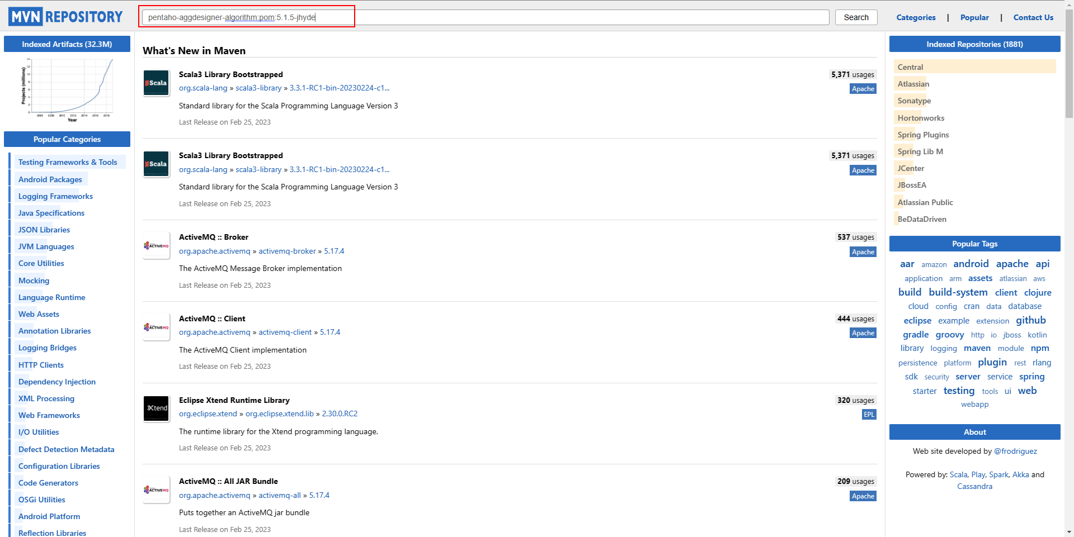Select the BeDataDriven repository
The height and width of the screenshot is (537, 1074).
(x=922, y=219)
